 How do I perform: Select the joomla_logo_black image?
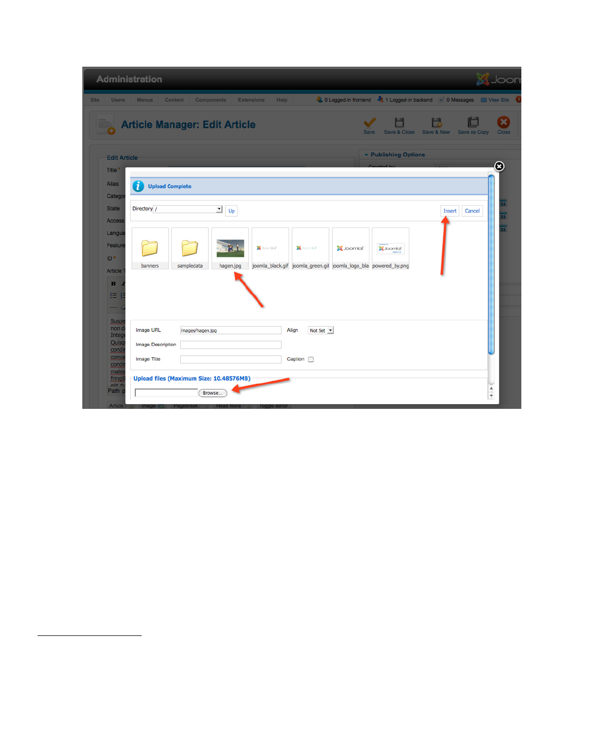pos(351,248)
